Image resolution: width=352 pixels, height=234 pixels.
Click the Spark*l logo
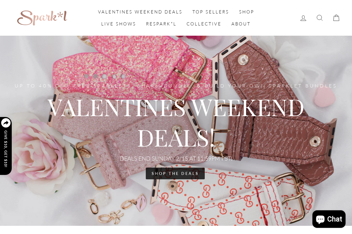pyautogui.click(x=42, y=18)
